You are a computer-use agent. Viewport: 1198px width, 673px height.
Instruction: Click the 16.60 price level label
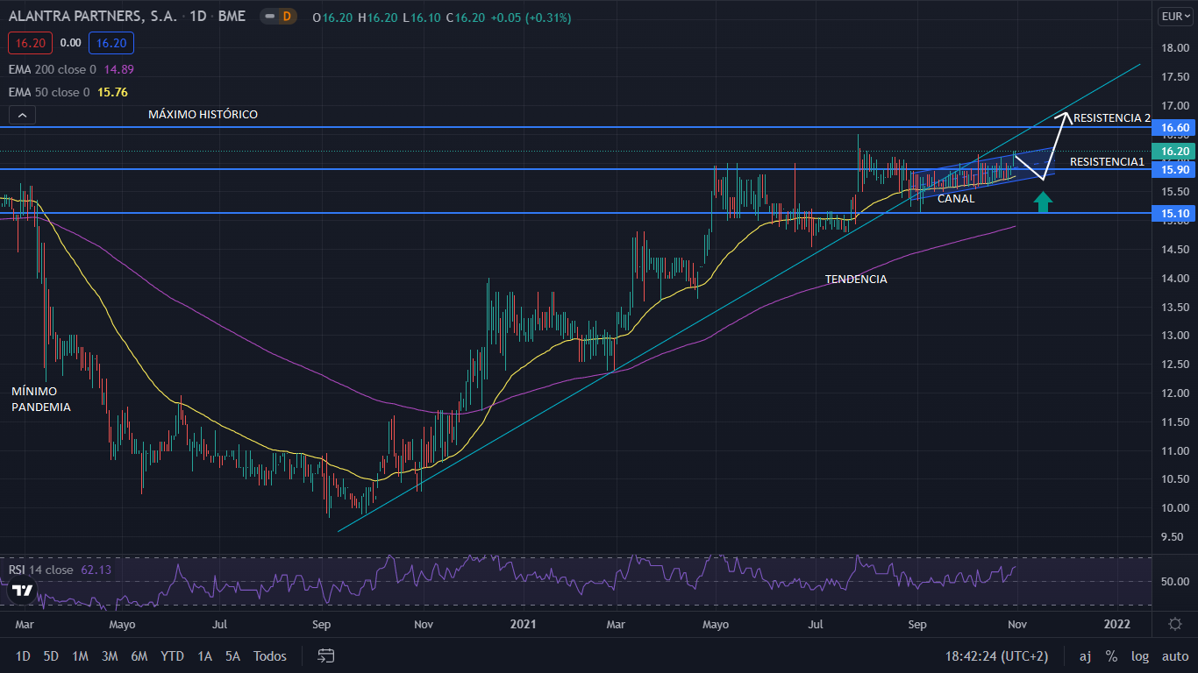pos(1174,128)
